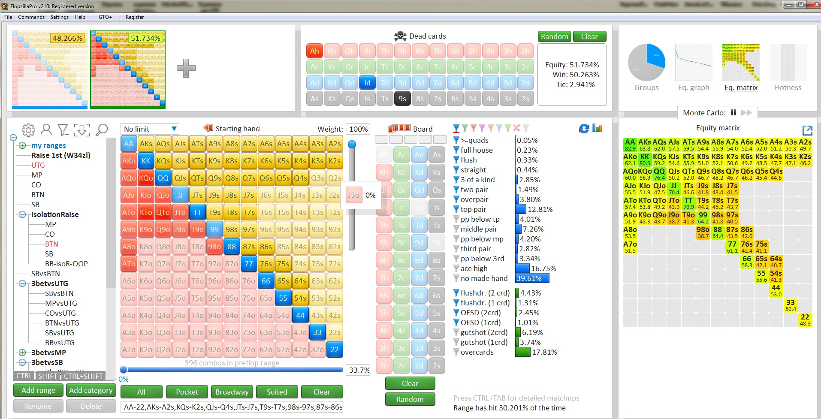Open range settings gear icon
This screenshot has width=821, height=419.
click(28, 130)
